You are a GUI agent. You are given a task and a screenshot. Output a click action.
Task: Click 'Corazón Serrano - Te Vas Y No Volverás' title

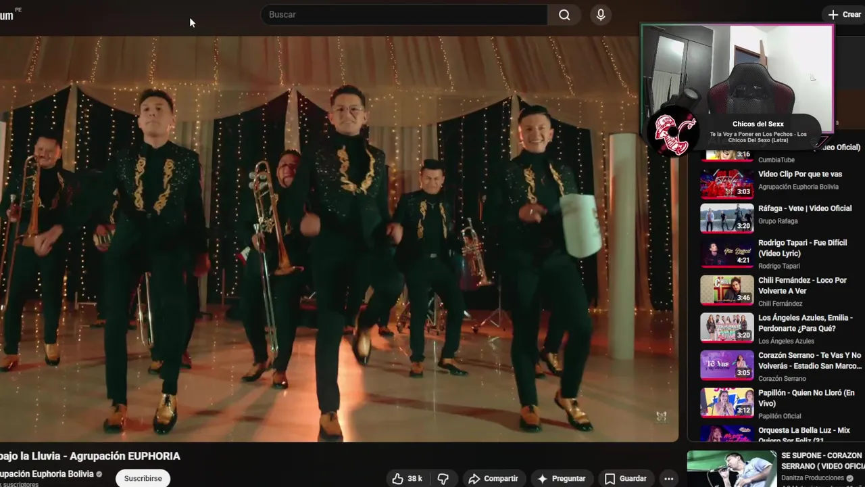coord(810,361)
